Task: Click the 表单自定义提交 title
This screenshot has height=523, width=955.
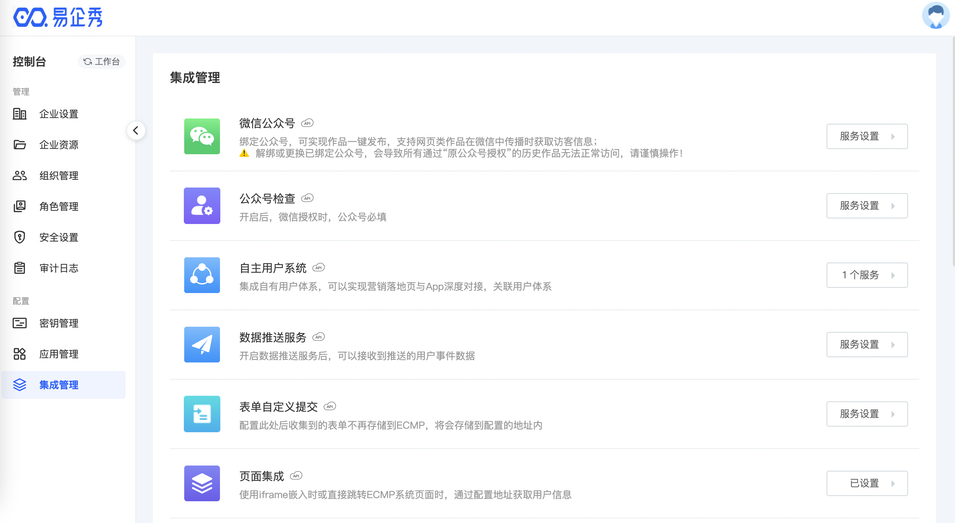Action: [279, 407]
